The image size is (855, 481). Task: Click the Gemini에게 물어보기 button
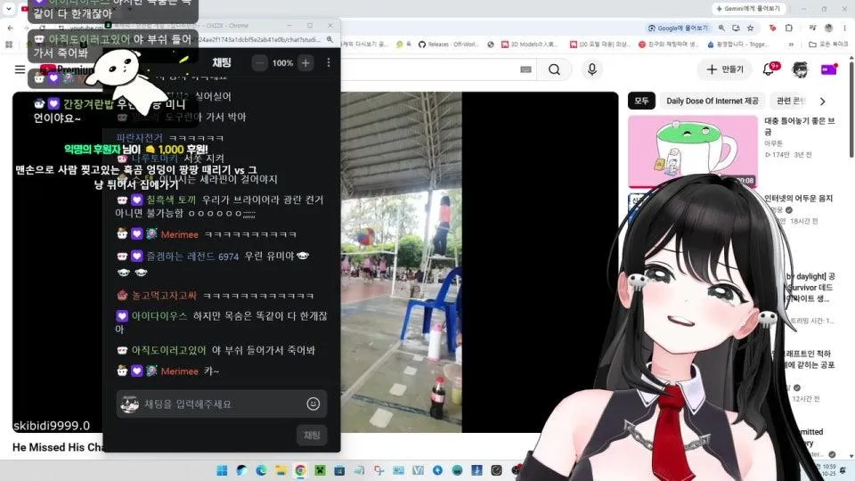coord(748,9)
